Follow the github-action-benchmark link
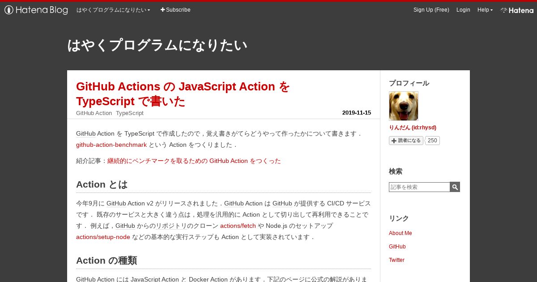 pos(111,145)
